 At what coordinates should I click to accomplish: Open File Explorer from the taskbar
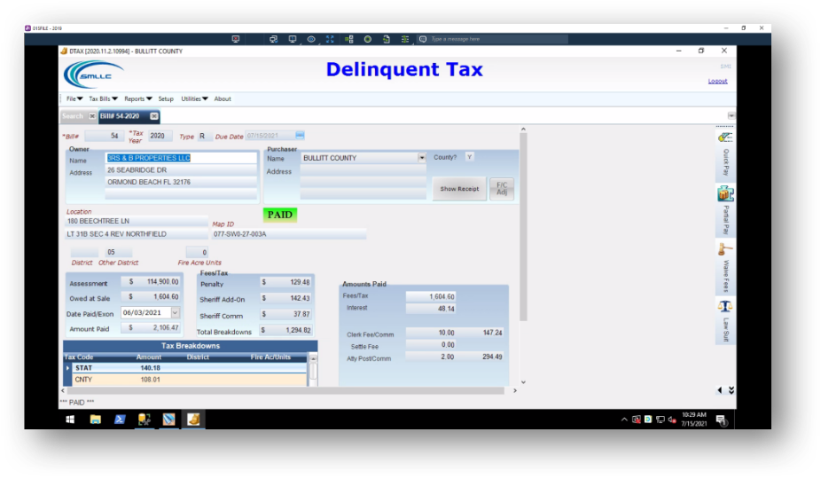pos(95,420)
